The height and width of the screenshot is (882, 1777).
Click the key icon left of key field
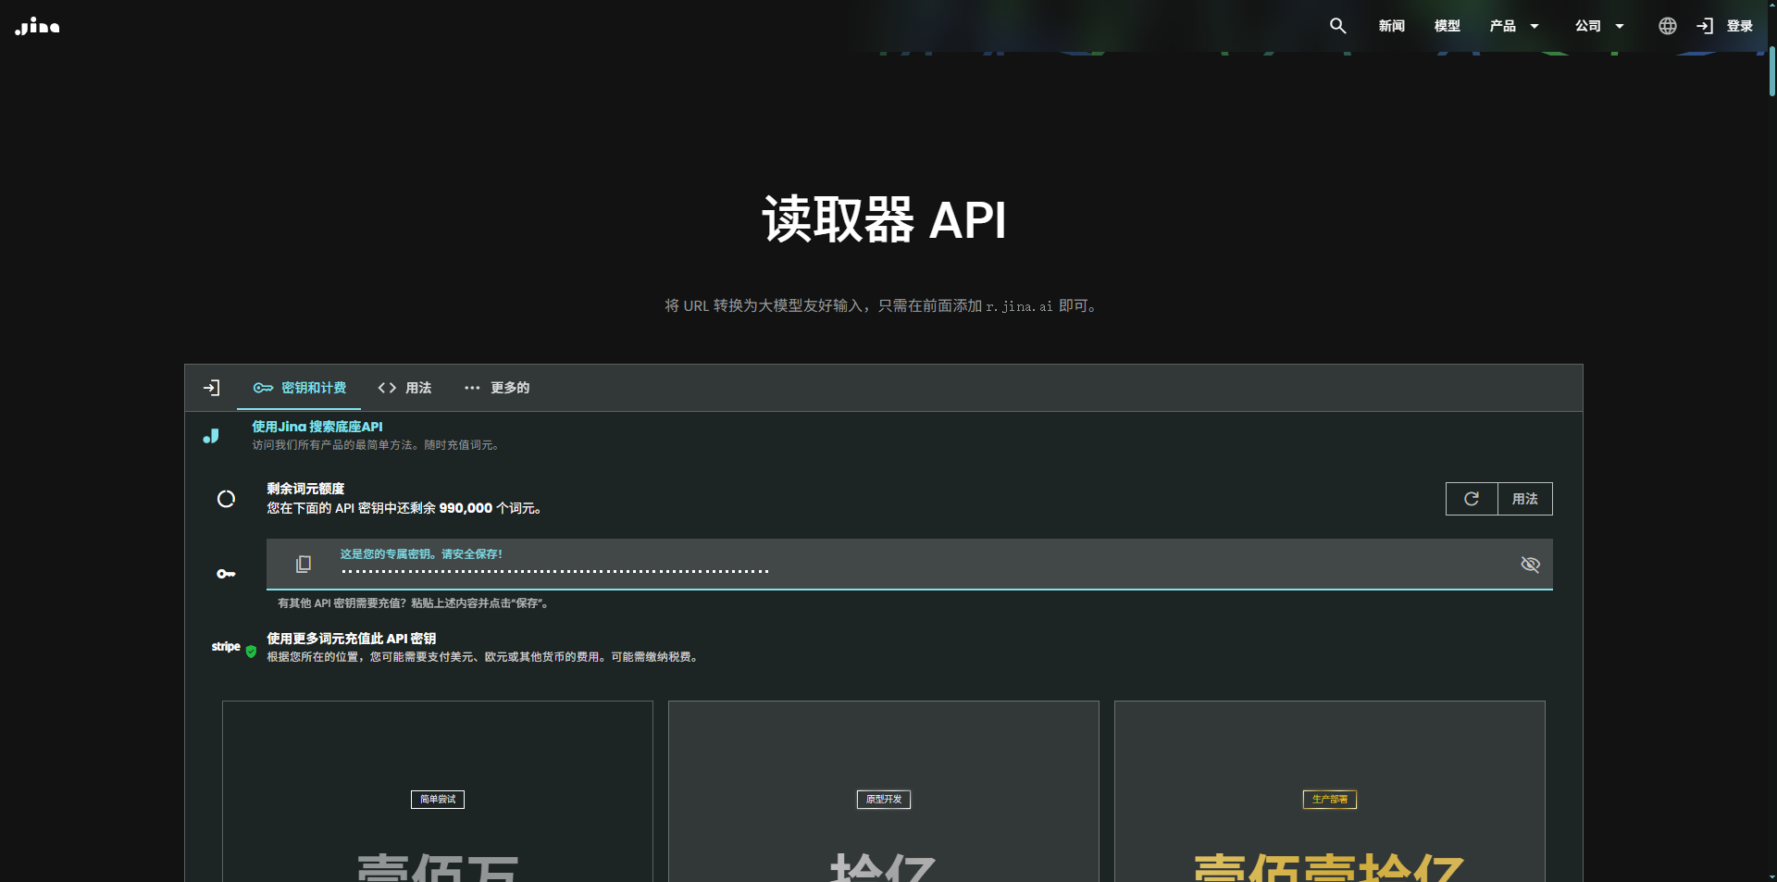[x=226, y=574]
